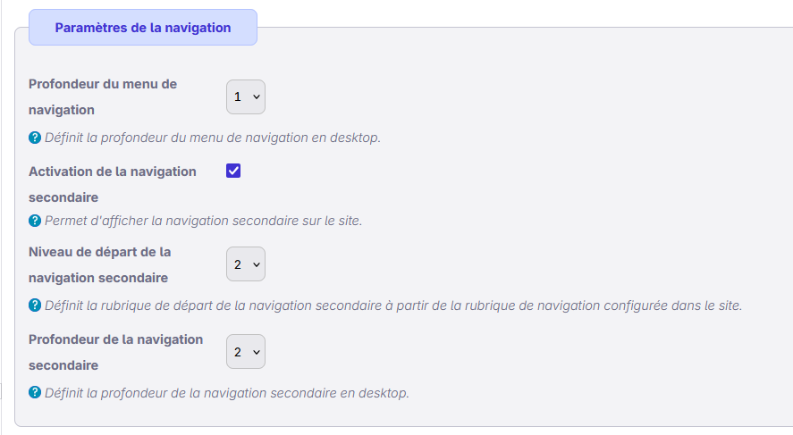Click chevron arrow of secondary depth selector
The image size is (793, 435).
(257, 352)
